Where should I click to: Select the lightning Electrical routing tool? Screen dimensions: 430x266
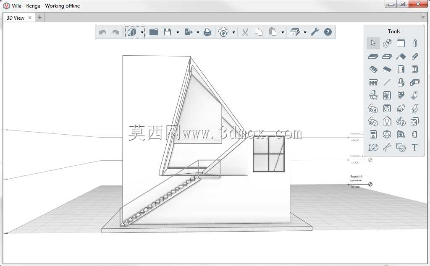click(401, 121)
